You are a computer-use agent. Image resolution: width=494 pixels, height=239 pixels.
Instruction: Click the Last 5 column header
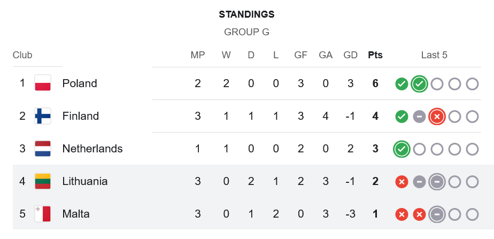(x=434, y=55)
